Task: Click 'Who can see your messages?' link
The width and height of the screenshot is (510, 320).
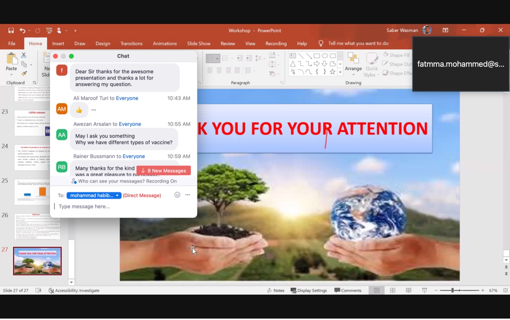Action: (x=127, y=181)
